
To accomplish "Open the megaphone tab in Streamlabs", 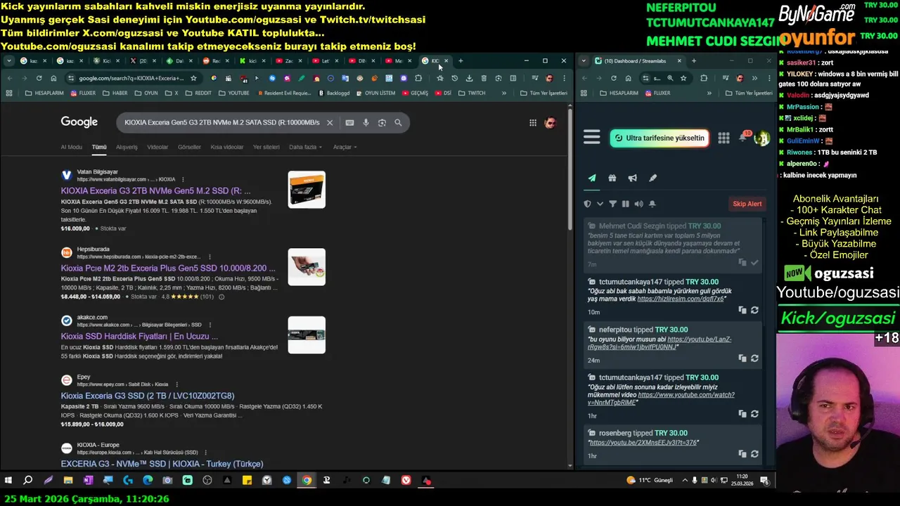I will [x=633, y=178].
